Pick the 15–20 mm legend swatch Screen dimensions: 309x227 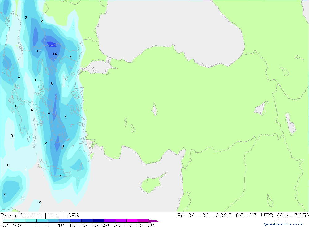(x=76, y=221)
